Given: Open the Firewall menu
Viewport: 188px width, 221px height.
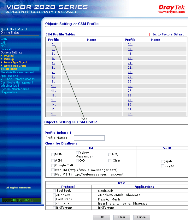Looking at the screenshot, I should click(x=6, y=49).
